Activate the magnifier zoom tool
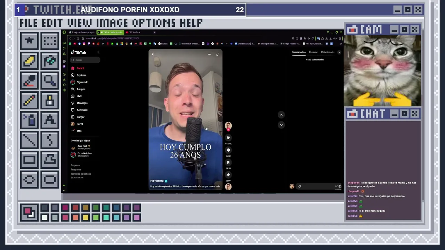The width and height of the screenshot is (445, 250). click(50, 81)
